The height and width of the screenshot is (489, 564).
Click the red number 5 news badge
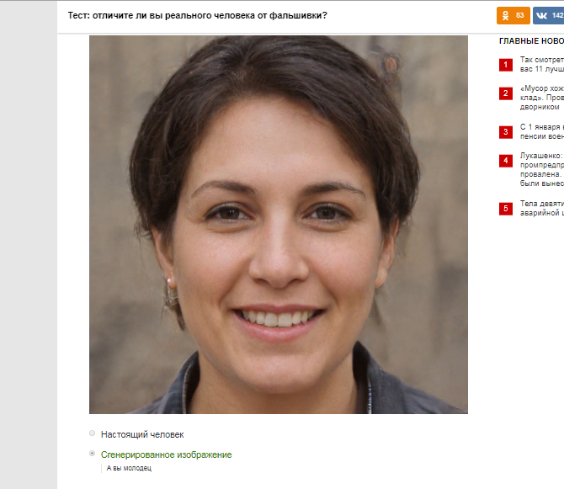[x=505, y=209]
